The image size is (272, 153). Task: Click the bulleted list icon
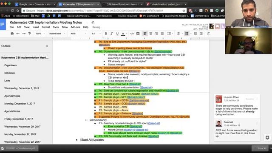pos(187,34)
